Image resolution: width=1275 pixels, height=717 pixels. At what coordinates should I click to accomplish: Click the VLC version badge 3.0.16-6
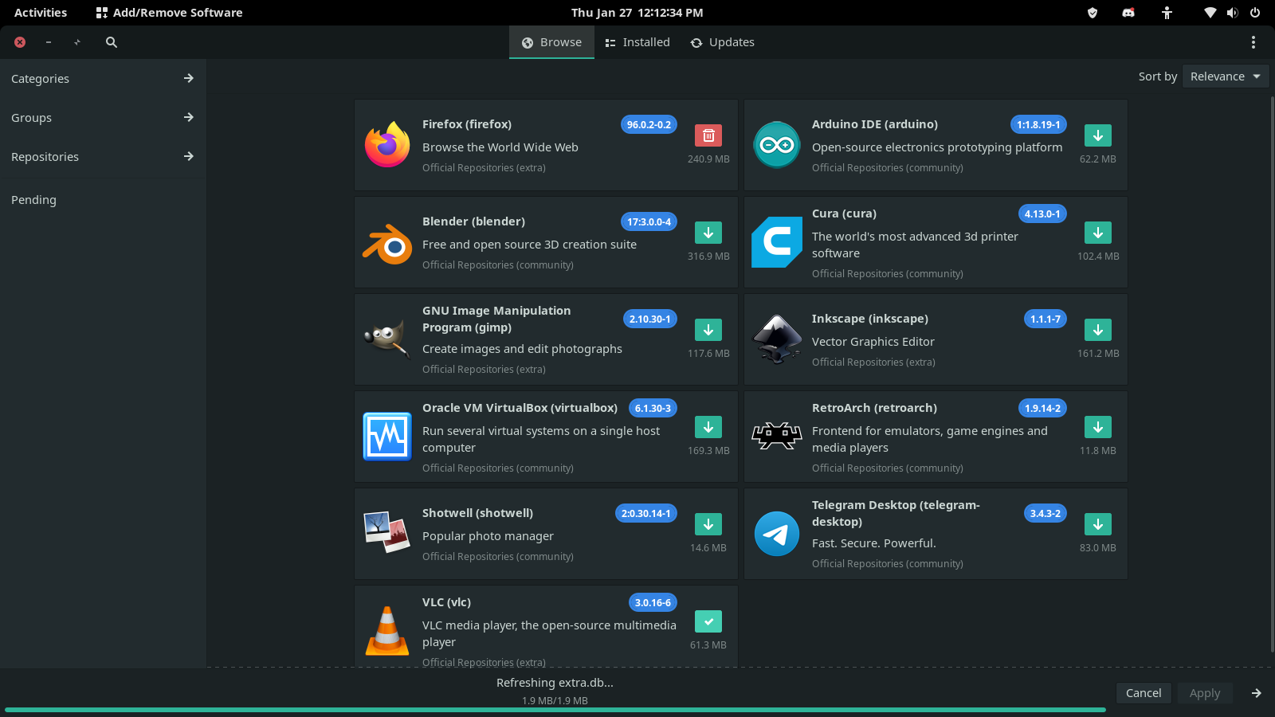point(653,602)
